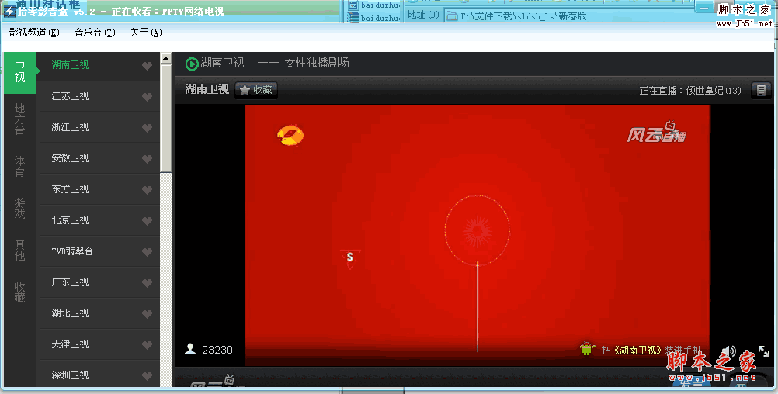Favorite 湖北卫视 with its heart icon
Image resolution: width=778 pixels, height=394 pixels.
(x=147, y=313)
